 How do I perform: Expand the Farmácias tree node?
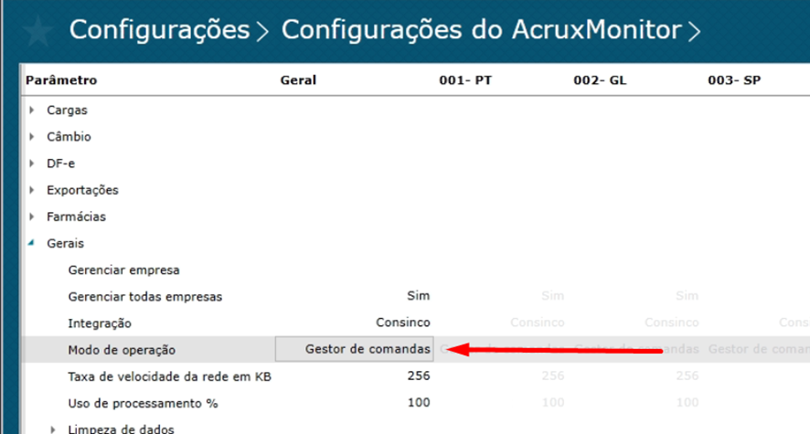(33, 217)
